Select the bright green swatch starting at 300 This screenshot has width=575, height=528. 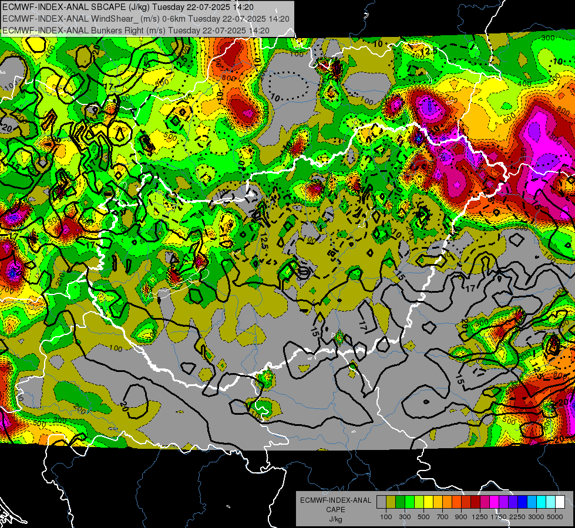point(409,502)
